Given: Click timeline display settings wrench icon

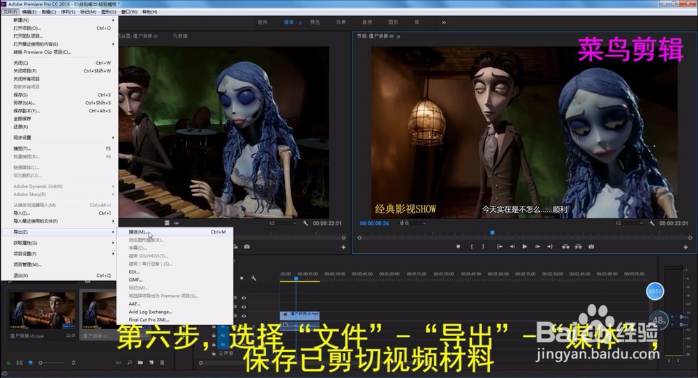Looking at the screenshot, I should 254,278.
